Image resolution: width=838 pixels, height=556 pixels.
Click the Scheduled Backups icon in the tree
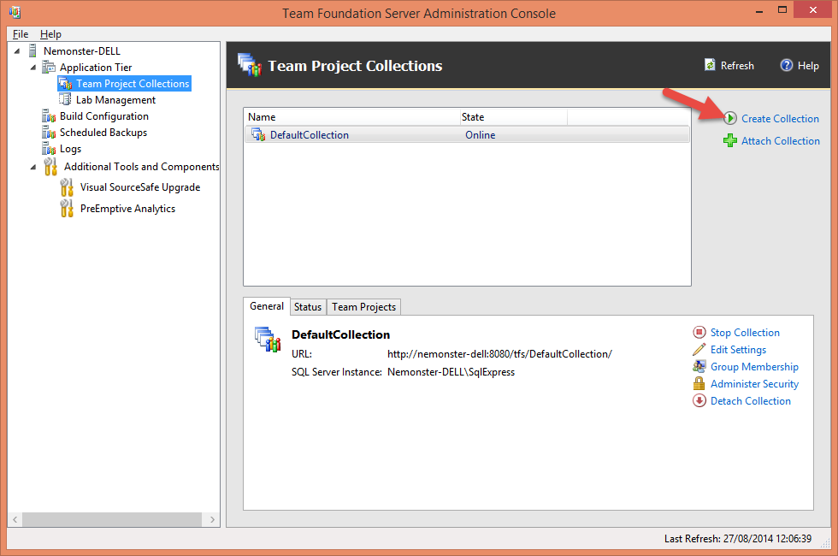[x=49, y=132]
